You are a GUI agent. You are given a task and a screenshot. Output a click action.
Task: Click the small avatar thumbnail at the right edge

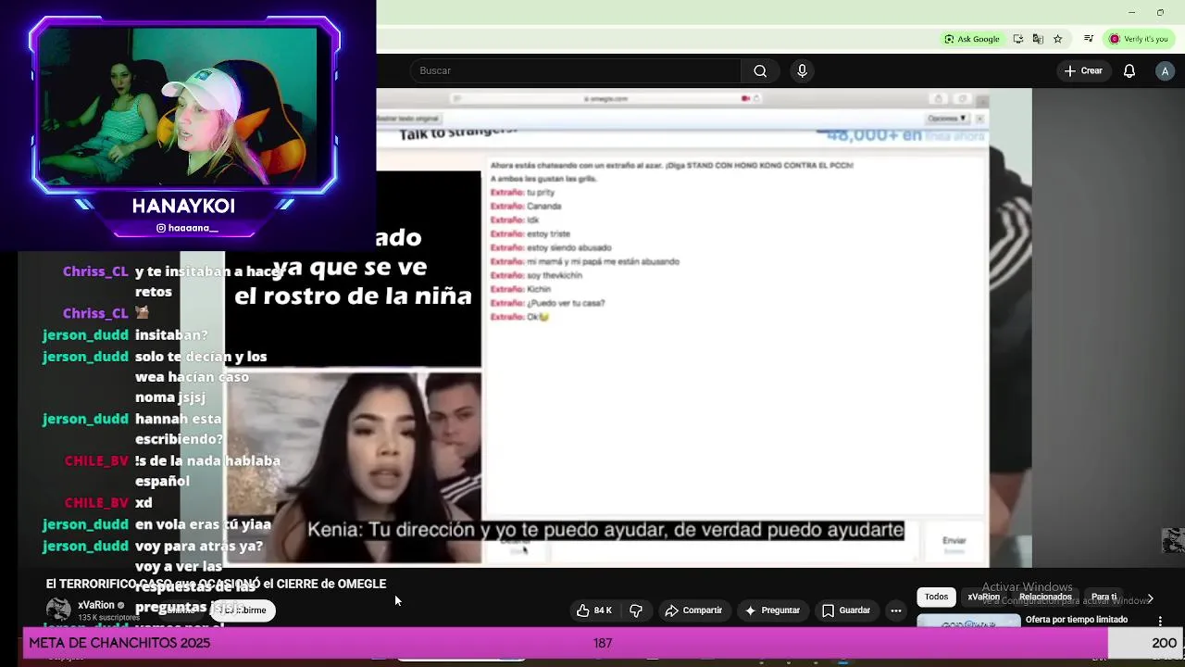click(x=1173, y=540)
